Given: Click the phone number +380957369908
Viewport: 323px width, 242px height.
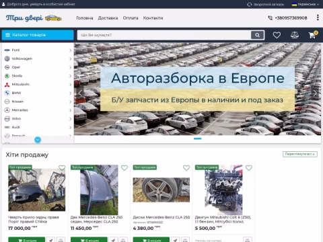Looking at the screenshot, I should (291, 18).
